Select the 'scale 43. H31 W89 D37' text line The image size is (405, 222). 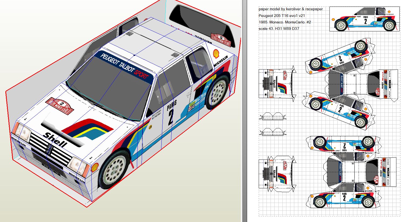279,29
